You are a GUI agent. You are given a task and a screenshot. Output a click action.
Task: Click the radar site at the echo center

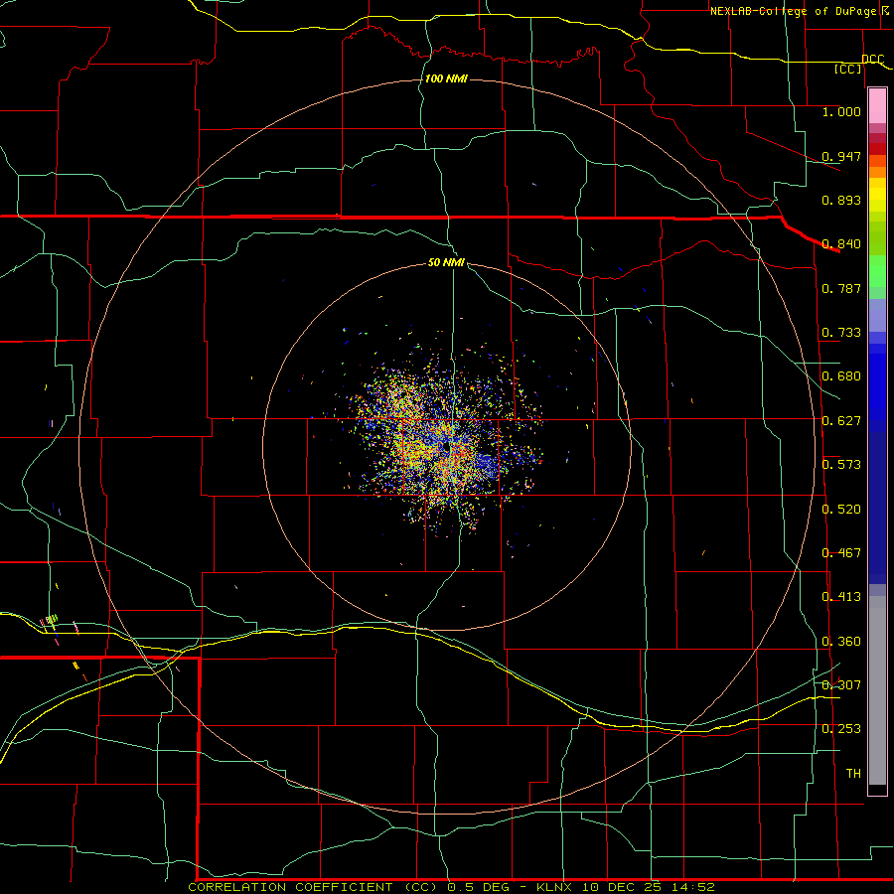(x=448, y=448)
